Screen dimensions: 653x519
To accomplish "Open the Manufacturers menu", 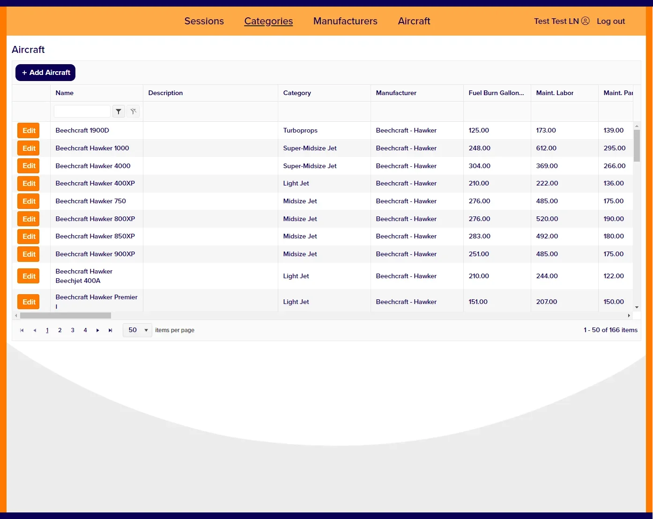I will pyautogui.click(x=345, y=21).
